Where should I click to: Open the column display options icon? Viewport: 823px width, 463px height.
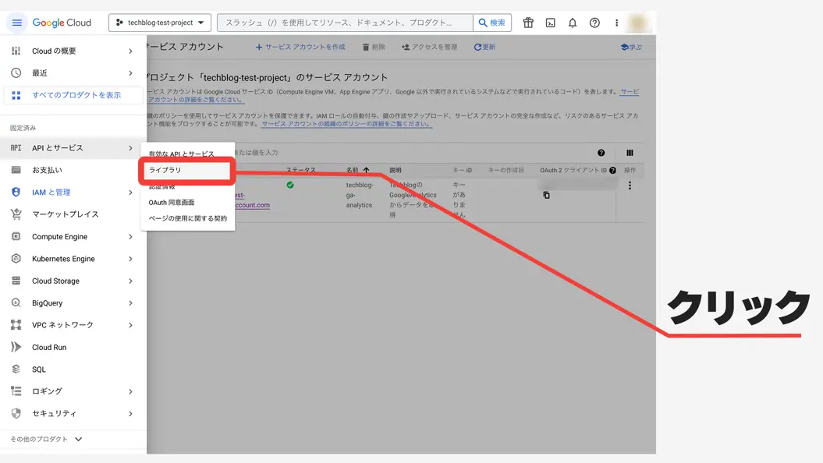(x=630, y=153)
